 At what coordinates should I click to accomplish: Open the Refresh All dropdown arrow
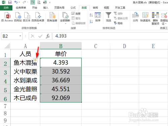point(66,24)
